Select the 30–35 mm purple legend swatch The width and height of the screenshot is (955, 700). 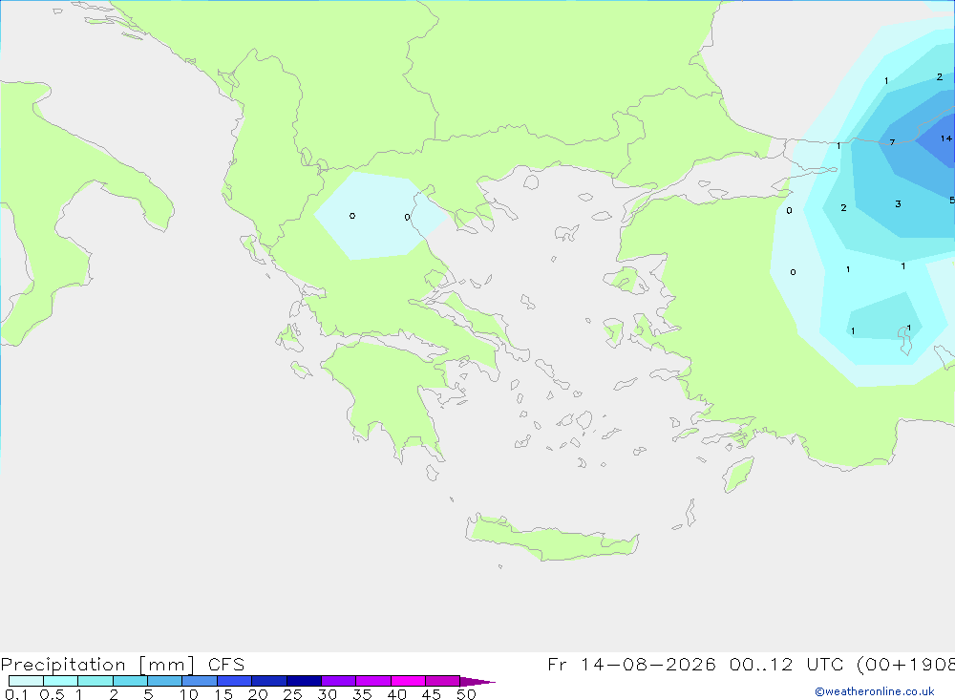338,681
